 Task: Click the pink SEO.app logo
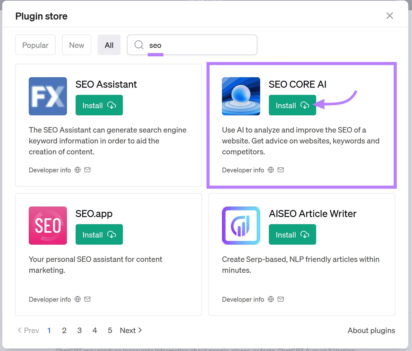(48, 225)
